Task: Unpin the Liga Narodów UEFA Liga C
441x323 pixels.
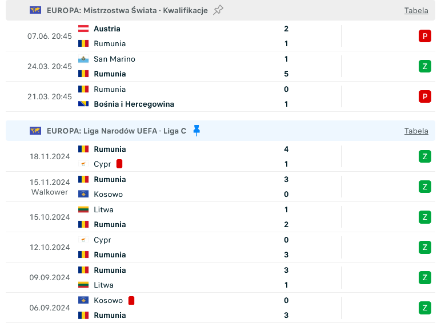Action: pos(197,131)
